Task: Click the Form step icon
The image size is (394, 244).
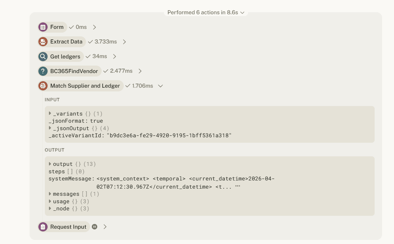Action: coord(43,27)
